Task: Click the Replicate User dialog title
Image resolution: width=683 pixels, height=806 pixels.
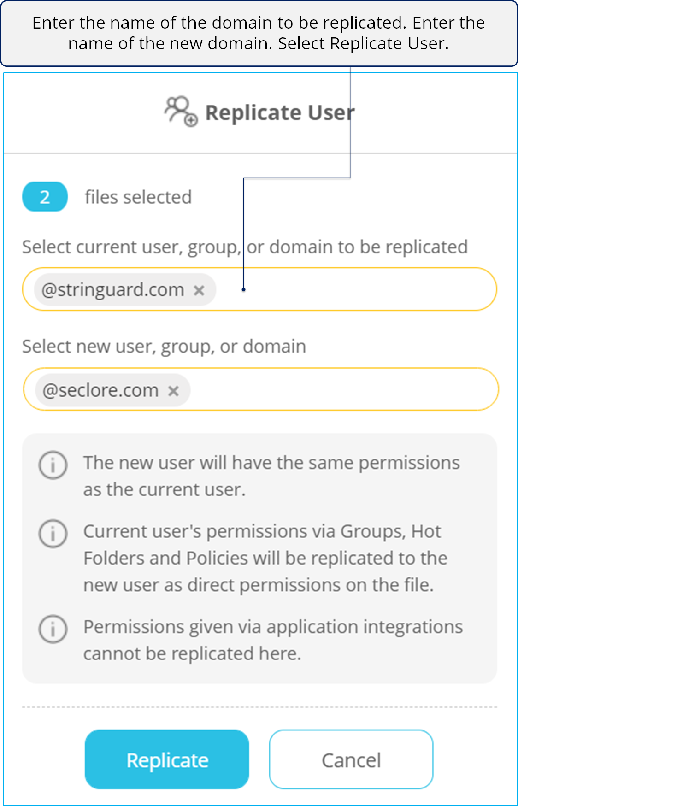Action: click(280, 112)
